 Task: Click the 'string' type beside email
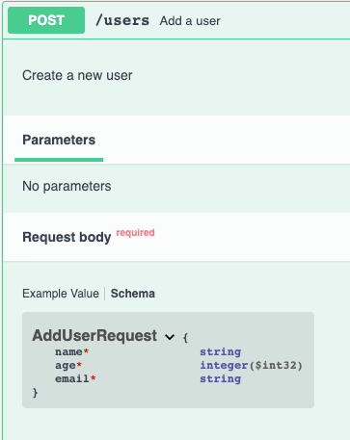[x=220, y=378]
